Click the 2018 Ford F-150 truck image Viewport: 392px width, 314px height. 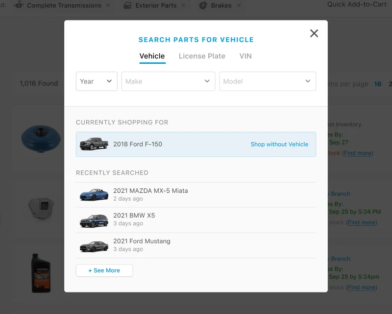tap(94, 144)
